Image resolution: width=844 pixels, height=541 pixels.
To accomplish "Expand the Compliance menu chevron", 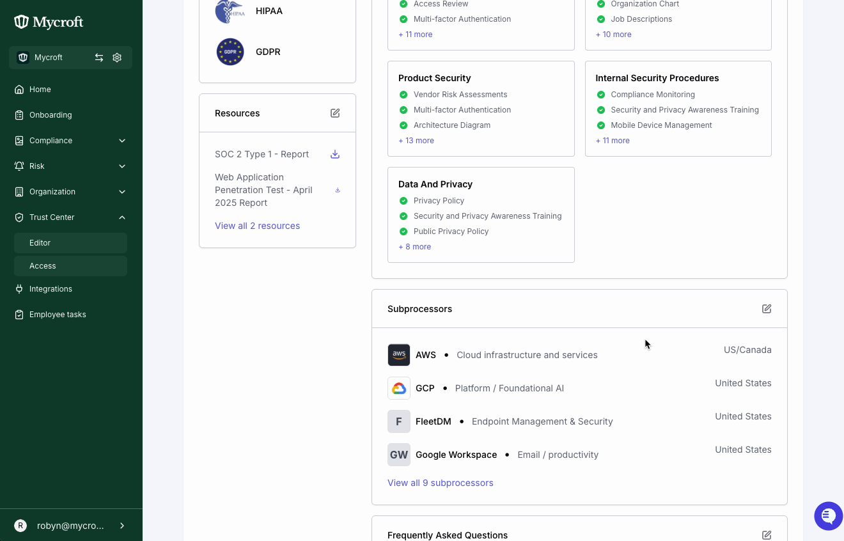I will tap(122, 141).
